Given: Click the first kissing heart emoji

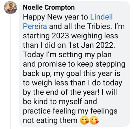Looking at the screenshot, I should [x=84, y=120].
